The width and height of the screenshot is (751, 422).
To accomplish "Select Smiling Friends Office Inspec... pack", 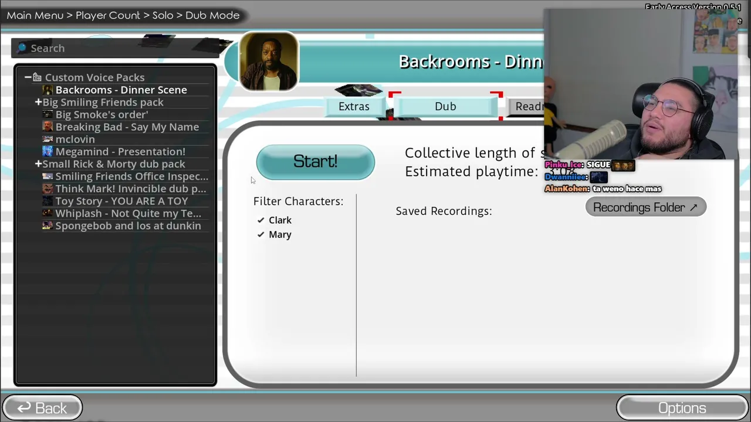I will 131,176.
